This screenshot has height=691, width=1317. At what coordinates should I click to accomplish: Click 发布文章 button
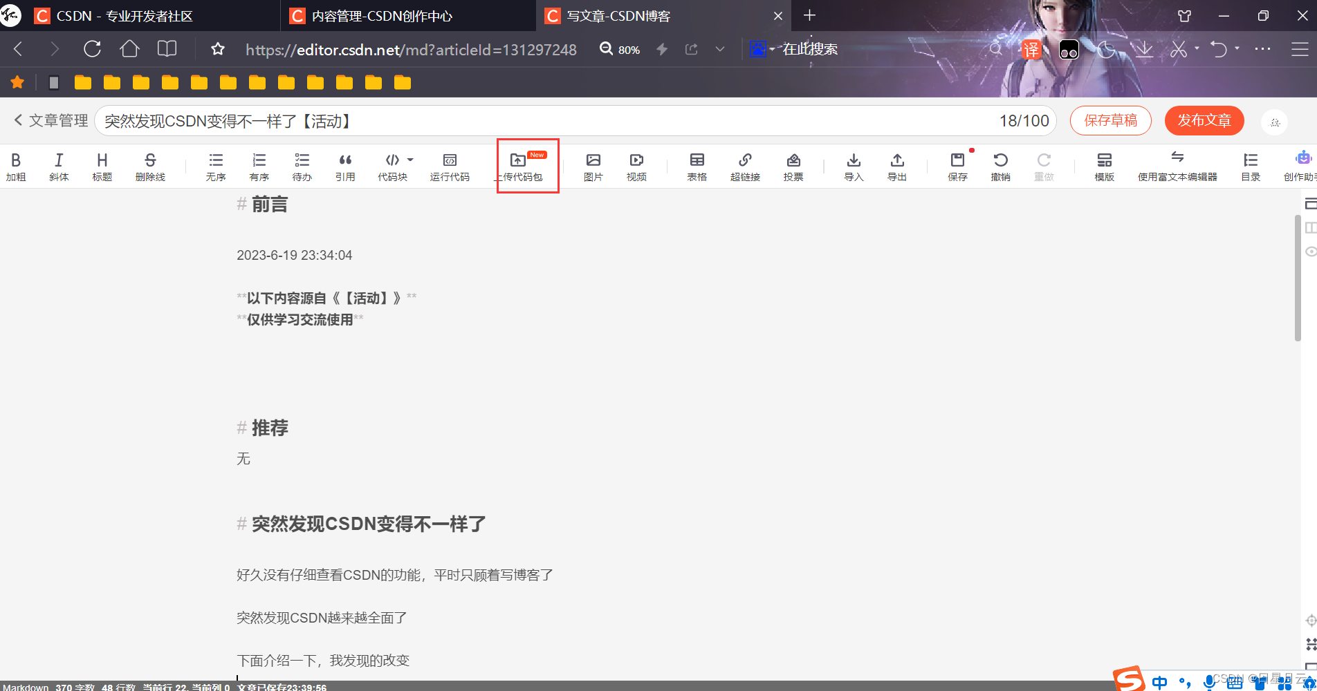tap(1204, 120)
